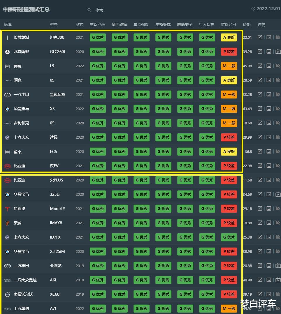Open detail link icon for 皇冠陆放 row
The height and width of the screenshot is (314, 281).
click(x=260, y=94)
